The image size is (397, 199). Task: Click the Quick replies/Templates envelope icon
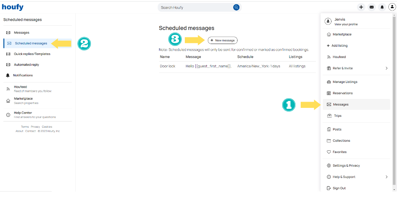[x=8, y=54]
